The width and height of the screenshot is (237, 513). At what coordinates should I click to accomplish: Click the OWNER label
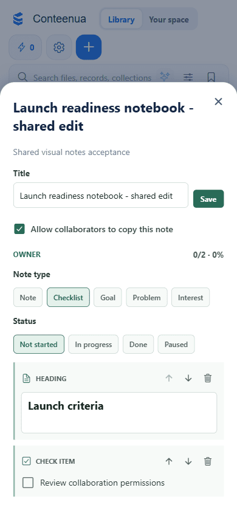(x=27, y=254)
